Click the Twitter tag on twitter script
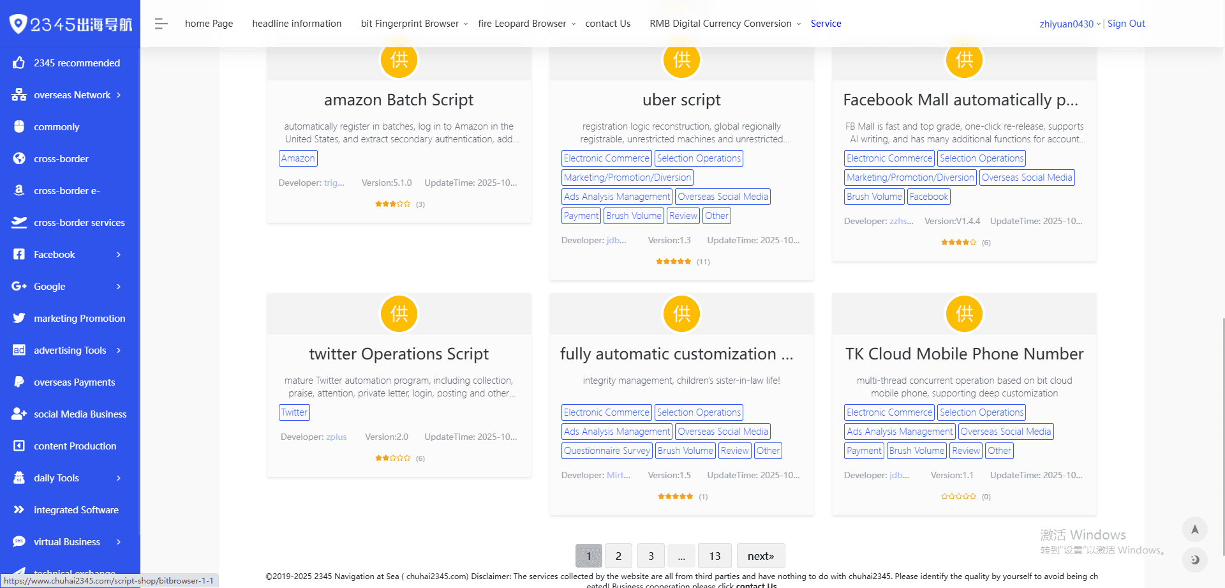1225x588 pixels. pos(294,412)
